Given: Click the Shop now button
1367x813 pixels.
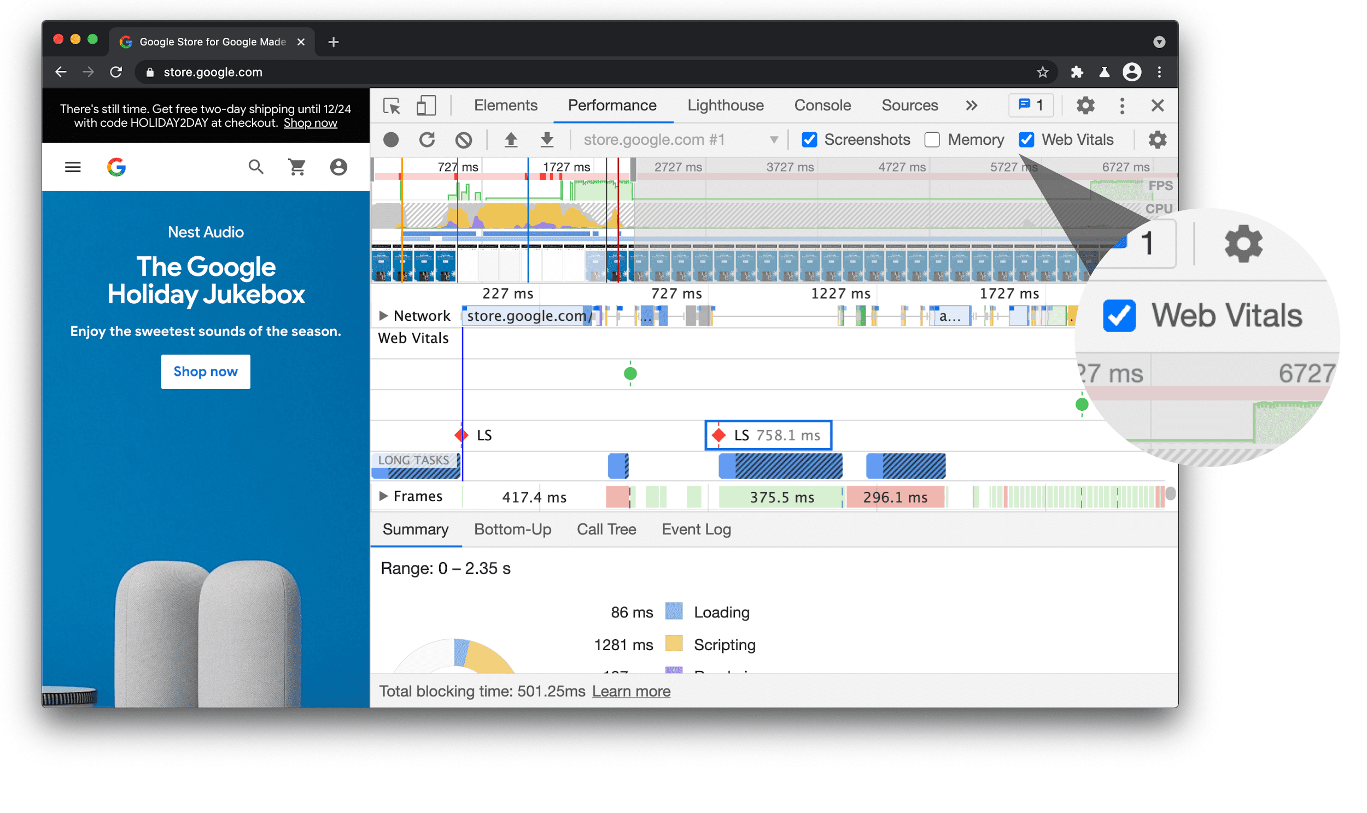Looking at the screenshot, I should pyautogui.click(x=205, y=370).
